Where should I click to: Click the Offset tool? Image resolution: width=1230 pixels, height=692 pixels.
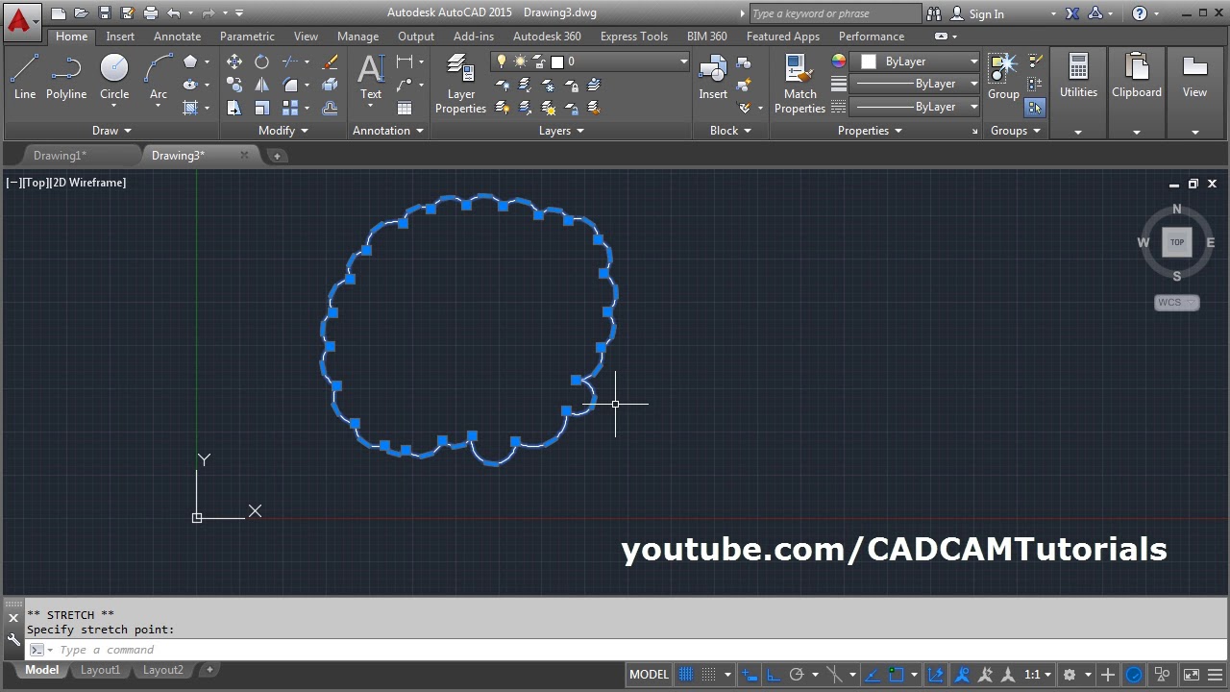pyautogui.click(x=330, y=108)
